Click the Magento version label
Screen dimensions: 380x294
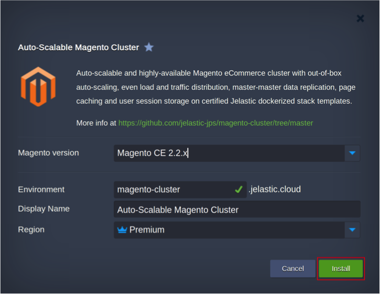[48, 153]
